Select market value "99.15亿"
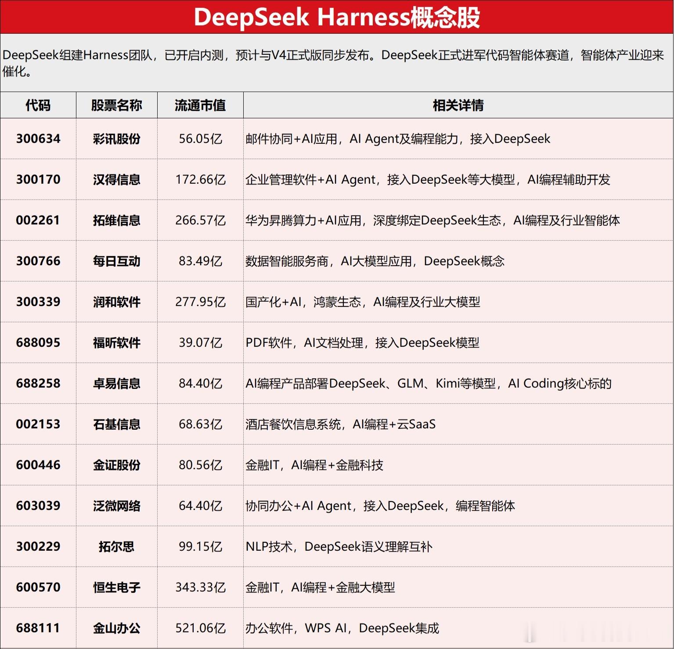 point(201,546)
